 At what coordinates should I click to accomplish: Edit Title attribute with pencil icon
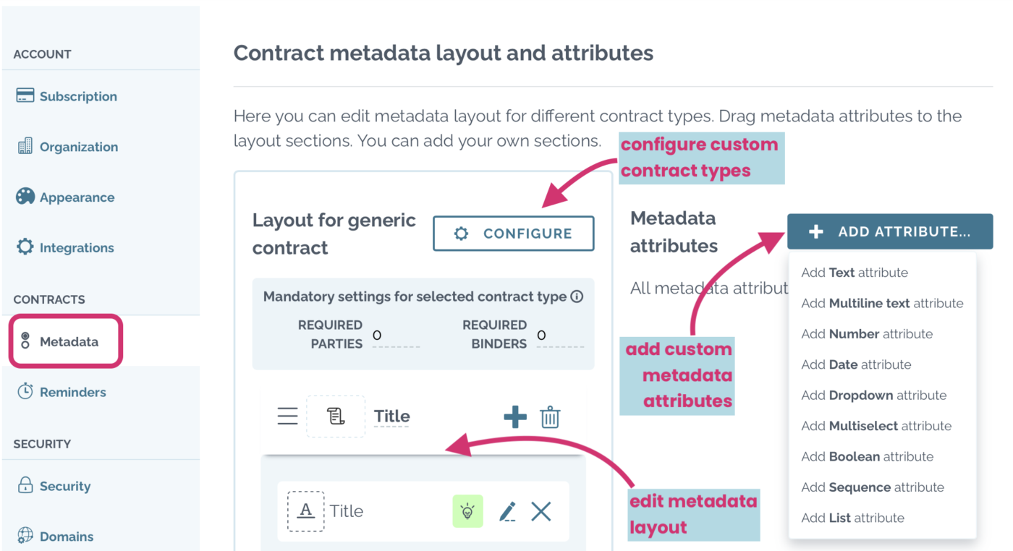tap(507, 511)
